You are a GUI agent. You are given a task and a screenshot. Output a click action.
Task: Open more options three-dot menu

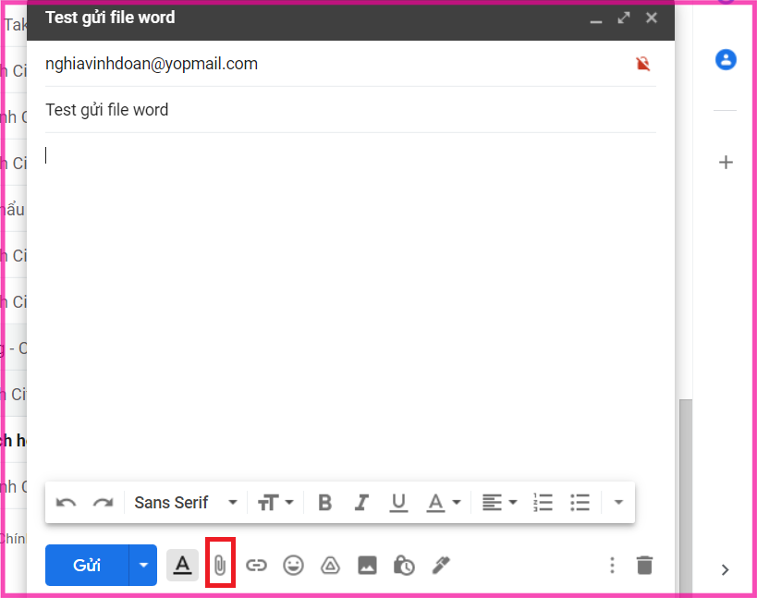coord(612,565)
